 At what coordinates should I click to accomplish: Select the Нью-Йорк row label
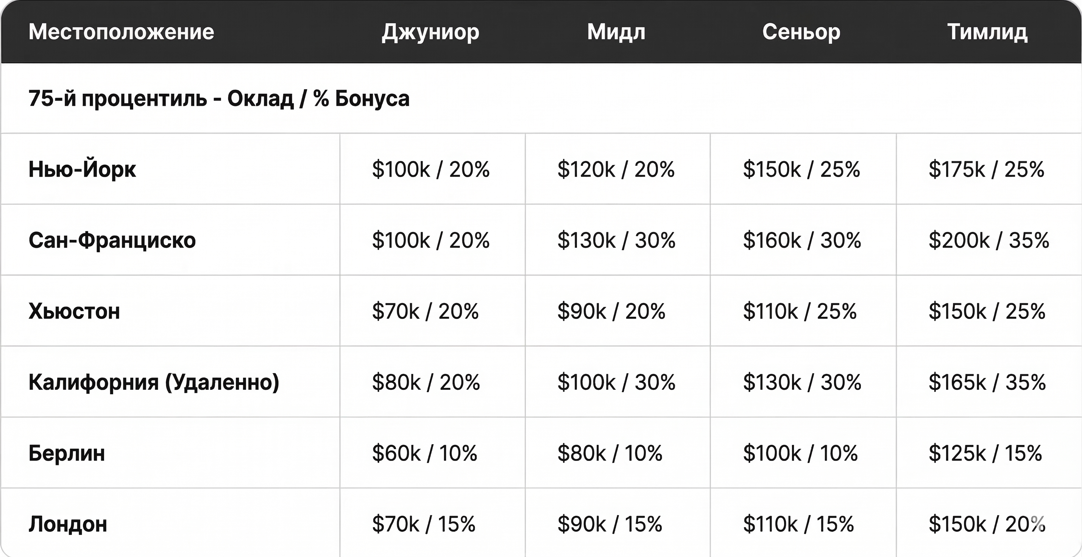82,169
